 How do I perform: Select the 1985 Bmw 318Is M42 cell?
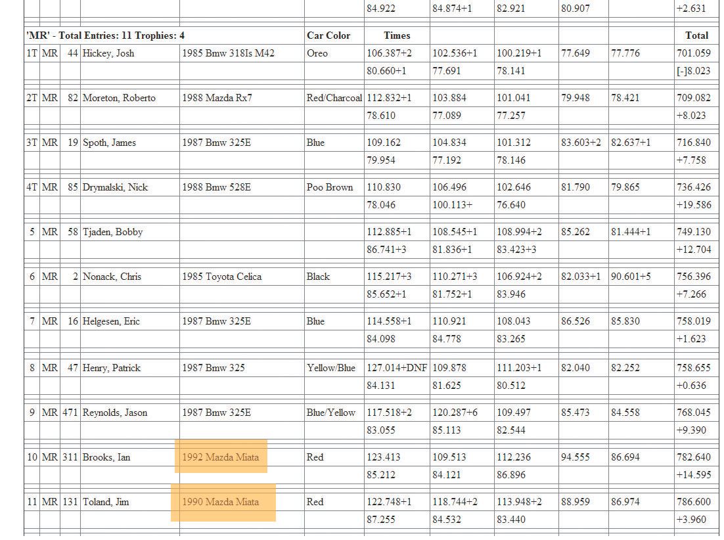point(228,53)
